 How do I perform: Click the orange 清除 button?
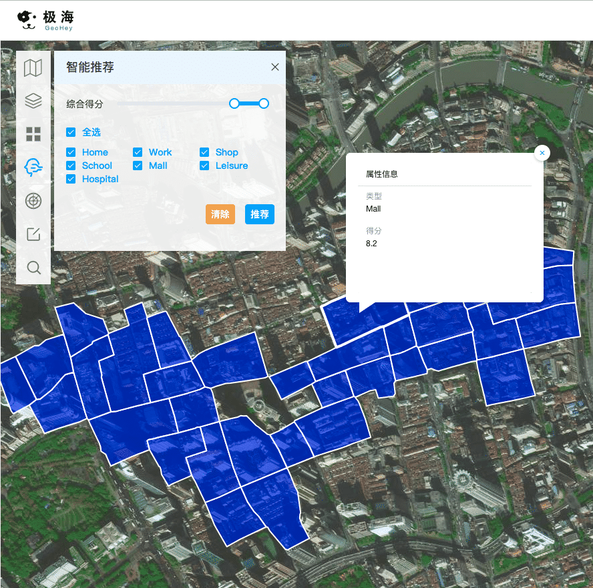click(x=220, y=214)
